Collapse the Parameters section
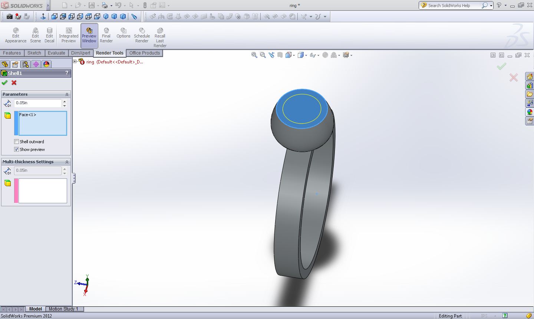The image size is (534, 319). tap(67, 94)
